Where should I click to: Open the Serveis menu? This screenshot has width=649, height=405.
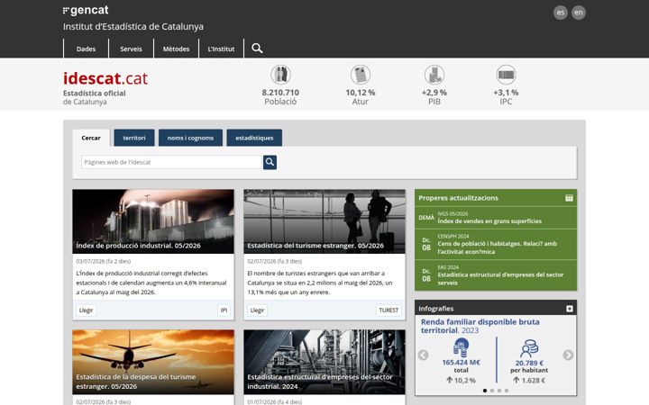pyautogui.click(x=131, y=49)
